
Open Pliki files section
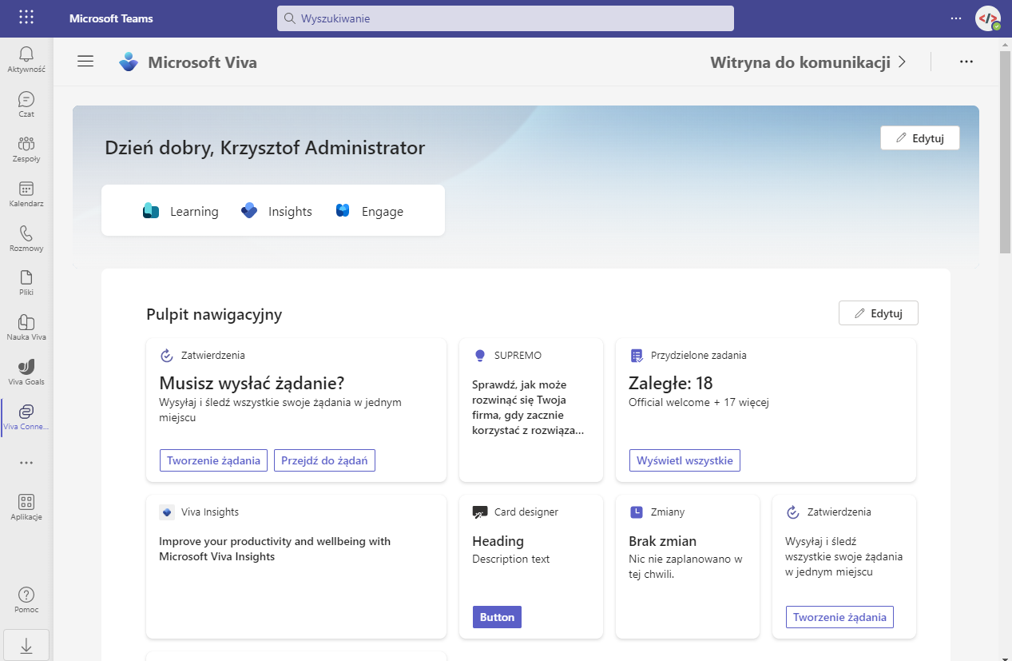(x=26, y=282)
